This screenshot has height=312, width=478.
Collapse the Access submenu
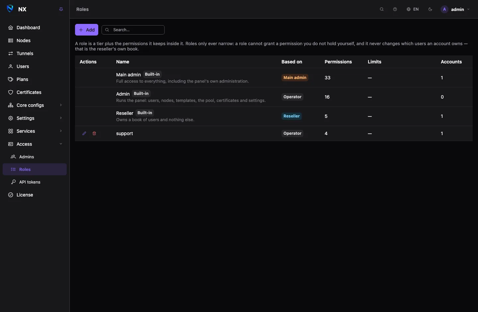point(35,144)
